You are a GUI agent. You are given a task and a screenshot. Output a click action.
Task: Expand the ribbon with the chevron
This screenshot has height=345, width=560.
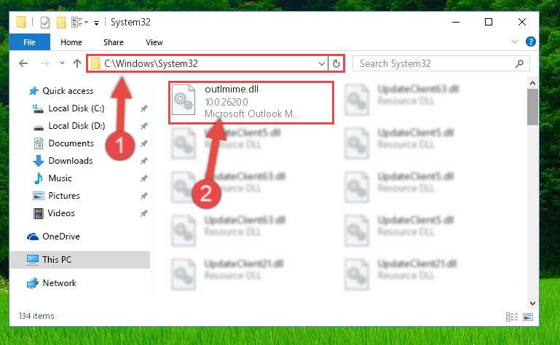click(515, 41)
